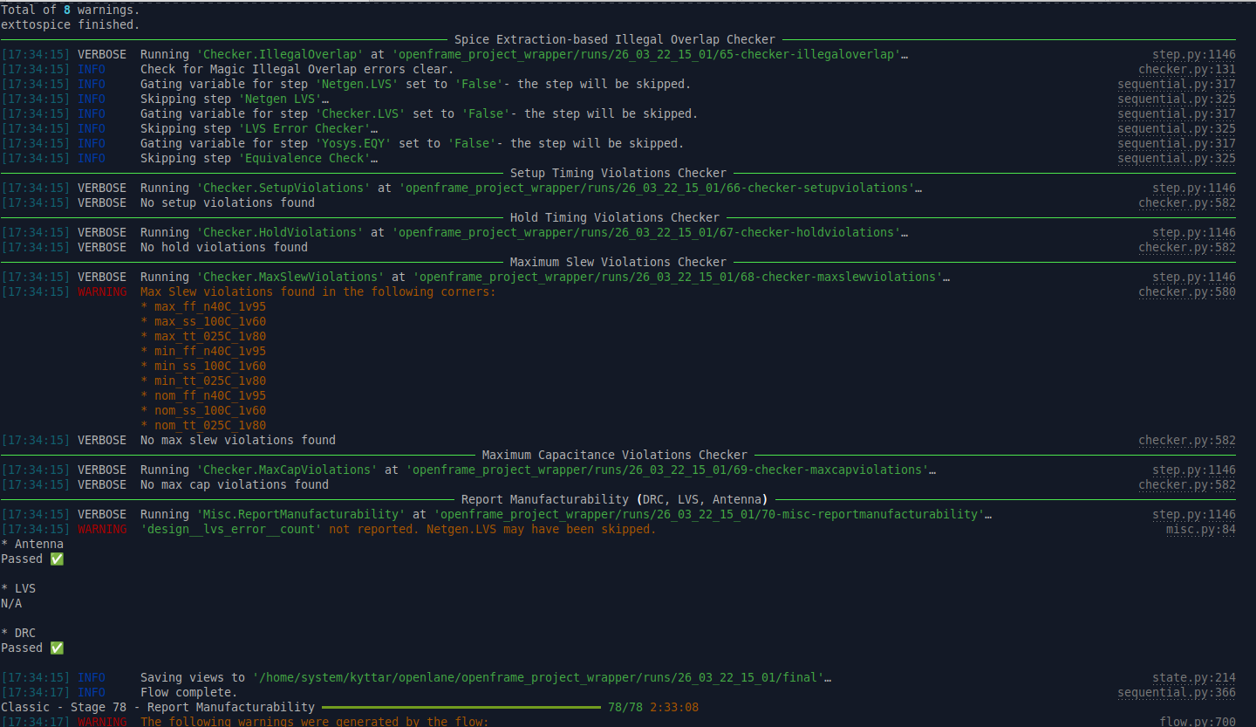Open the checker.py:131 source link
Image resolution: width=1256 pixels, height=727 pixels.
pos(1186,69)
